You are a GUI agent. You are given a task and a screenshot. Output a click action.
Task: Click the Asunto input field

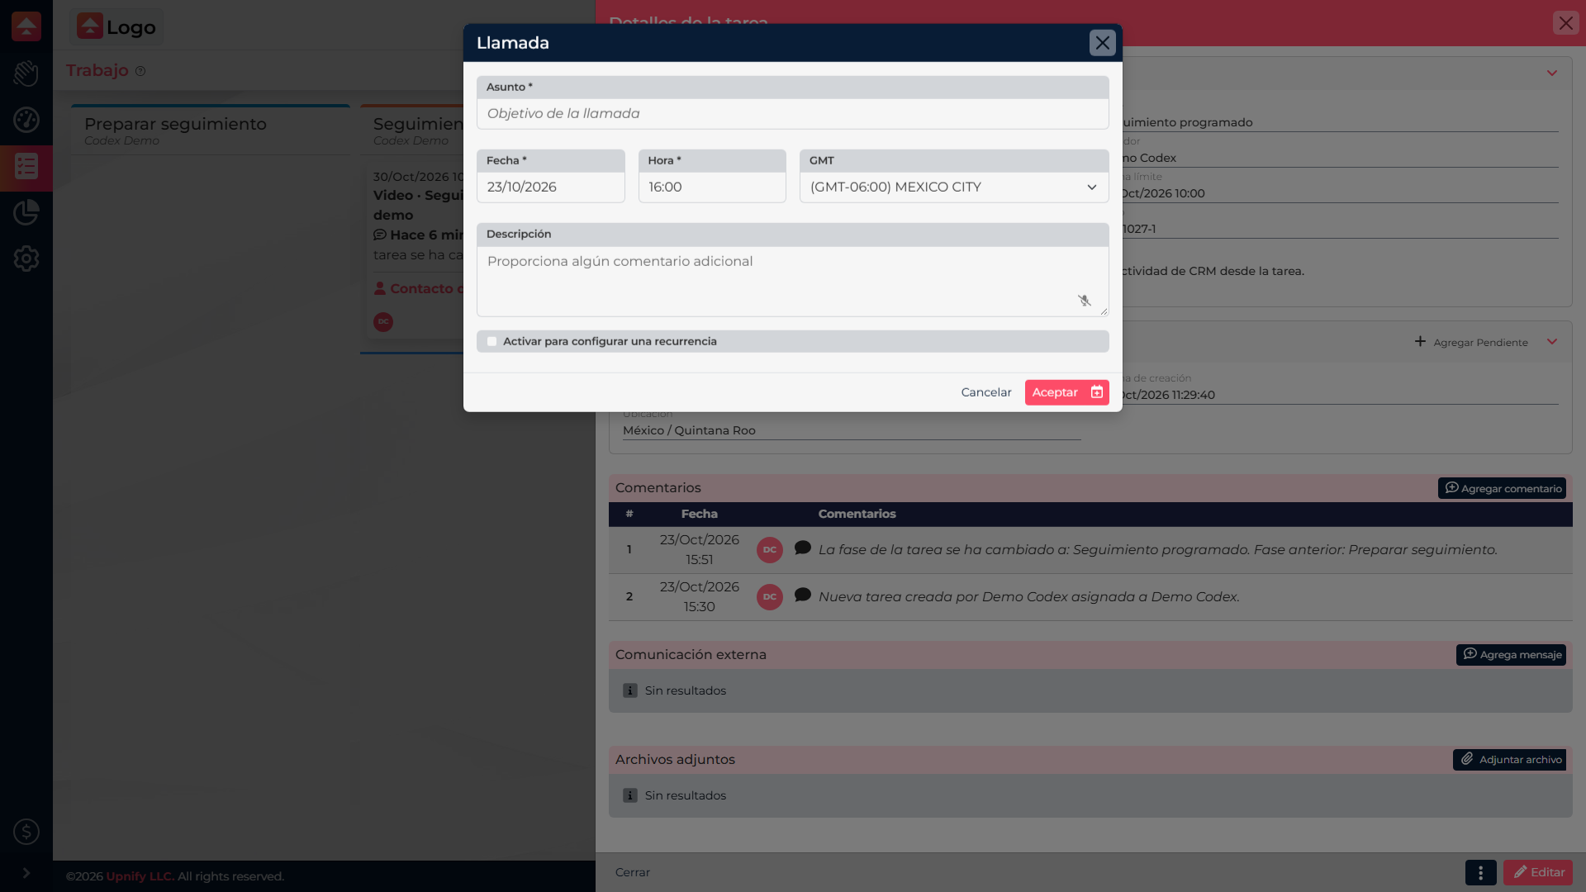coord(792,113)
